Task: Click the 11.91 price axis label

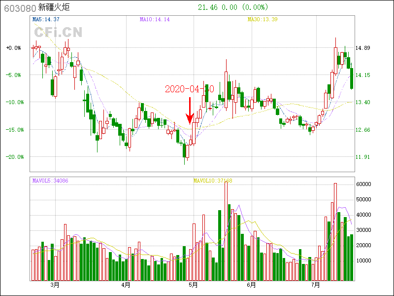Action: [362, 157]
